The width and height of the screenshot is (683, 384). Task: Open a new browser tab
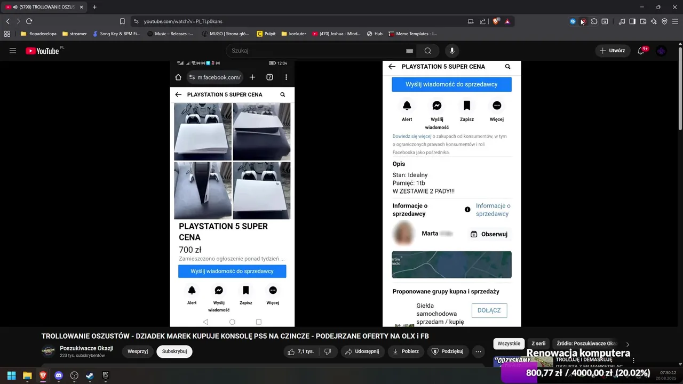94,7
